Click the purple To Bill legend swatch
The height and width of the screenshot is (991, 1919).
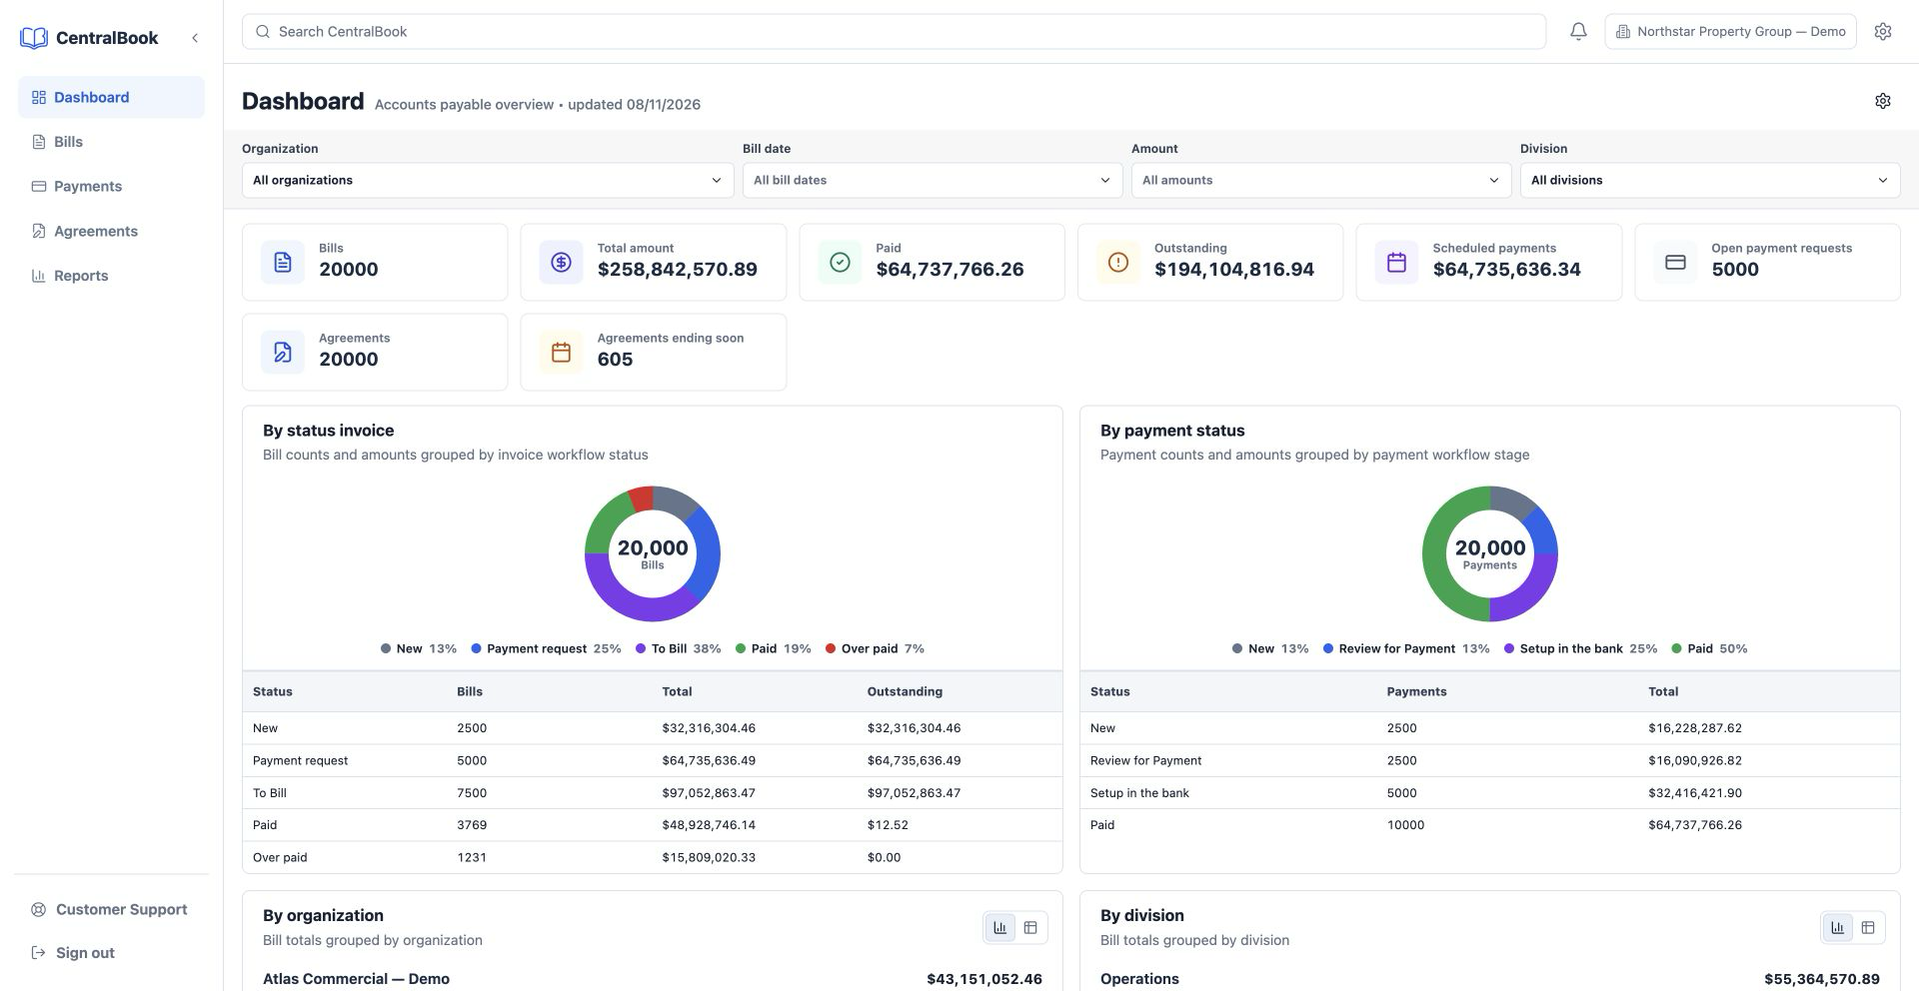click(641, 649)
